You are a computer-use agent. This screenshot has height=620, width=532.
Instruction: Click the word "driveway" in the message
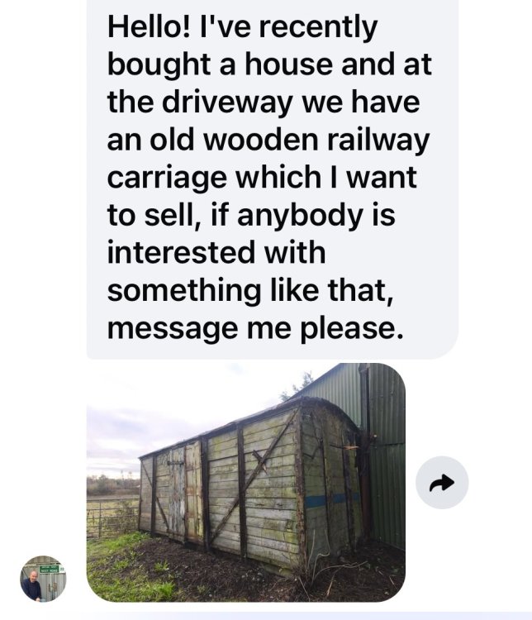pos(228,103)
